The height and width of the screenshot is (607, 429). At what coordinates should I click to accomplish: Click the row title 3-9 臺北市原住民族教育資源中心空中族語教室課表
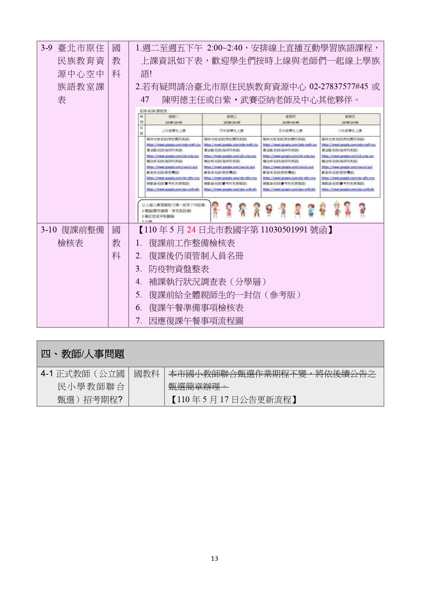point(73,74)
